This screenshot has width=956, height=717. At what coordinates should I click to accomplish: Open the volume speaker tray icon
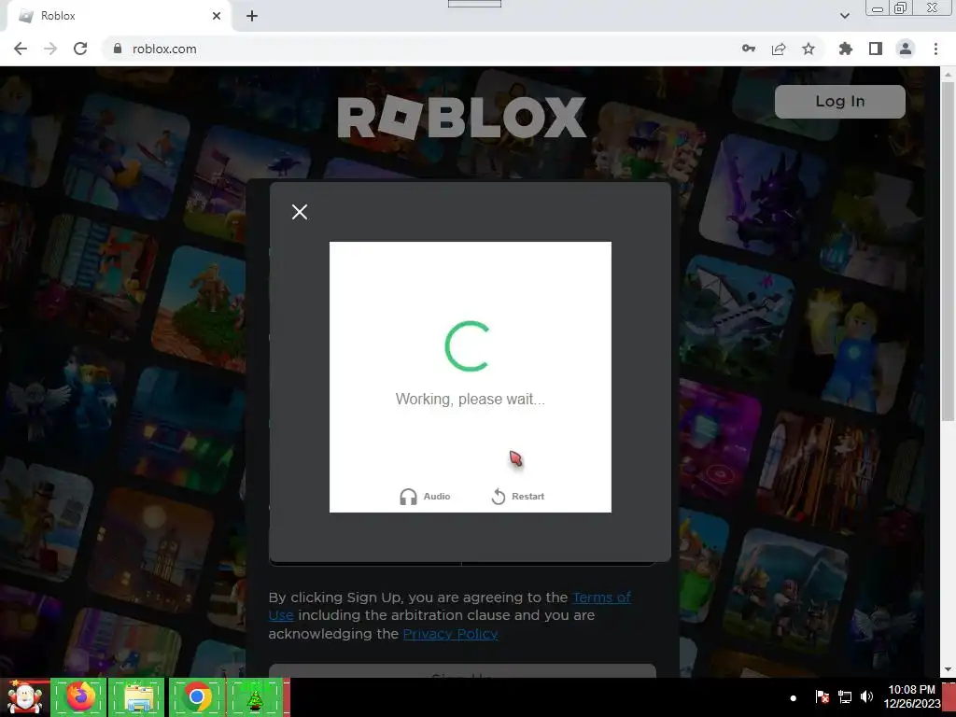click(866, 696)
